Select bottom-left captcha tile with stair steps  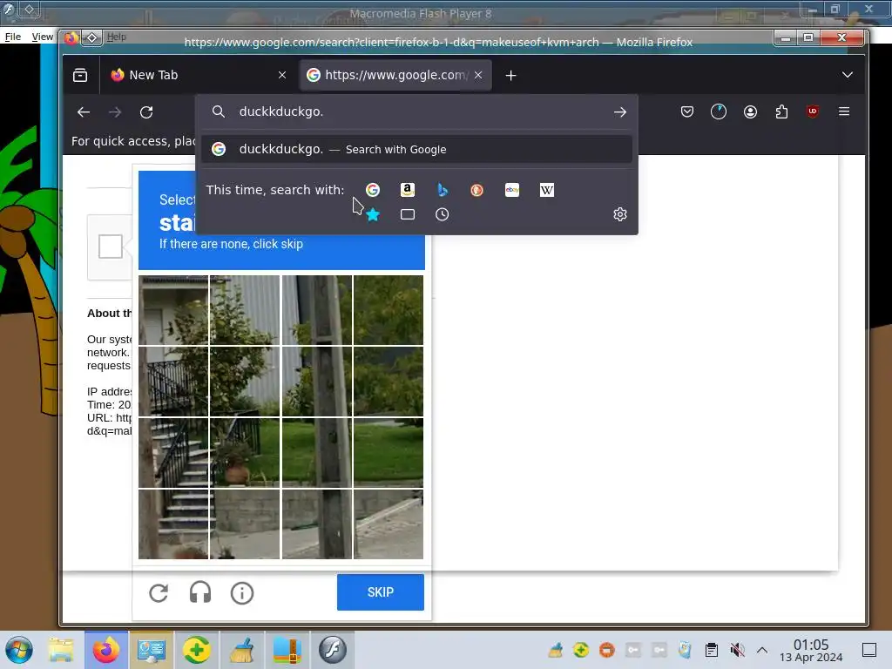click(x=173, y=524)
